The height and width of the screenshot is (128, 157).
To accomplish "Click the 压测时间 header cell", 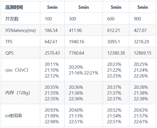I will click(x=14, y=7).
